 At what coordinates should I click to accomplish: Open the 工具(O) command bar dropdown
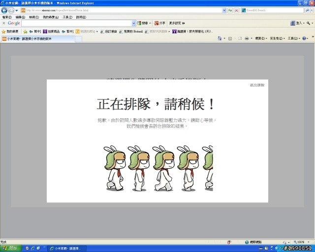[294, 38]
